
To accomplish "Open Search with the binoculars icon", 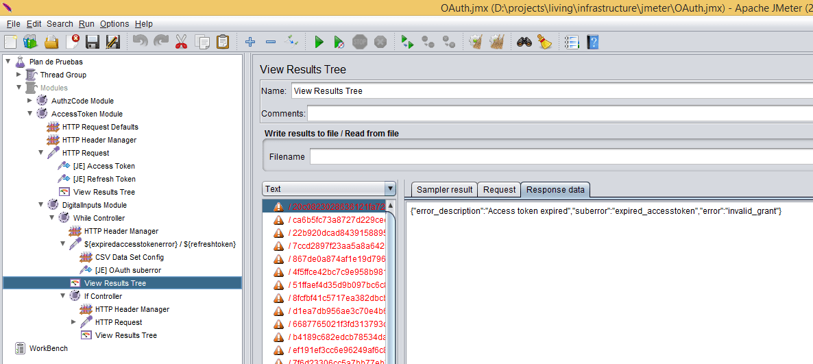I will point(524,42).
